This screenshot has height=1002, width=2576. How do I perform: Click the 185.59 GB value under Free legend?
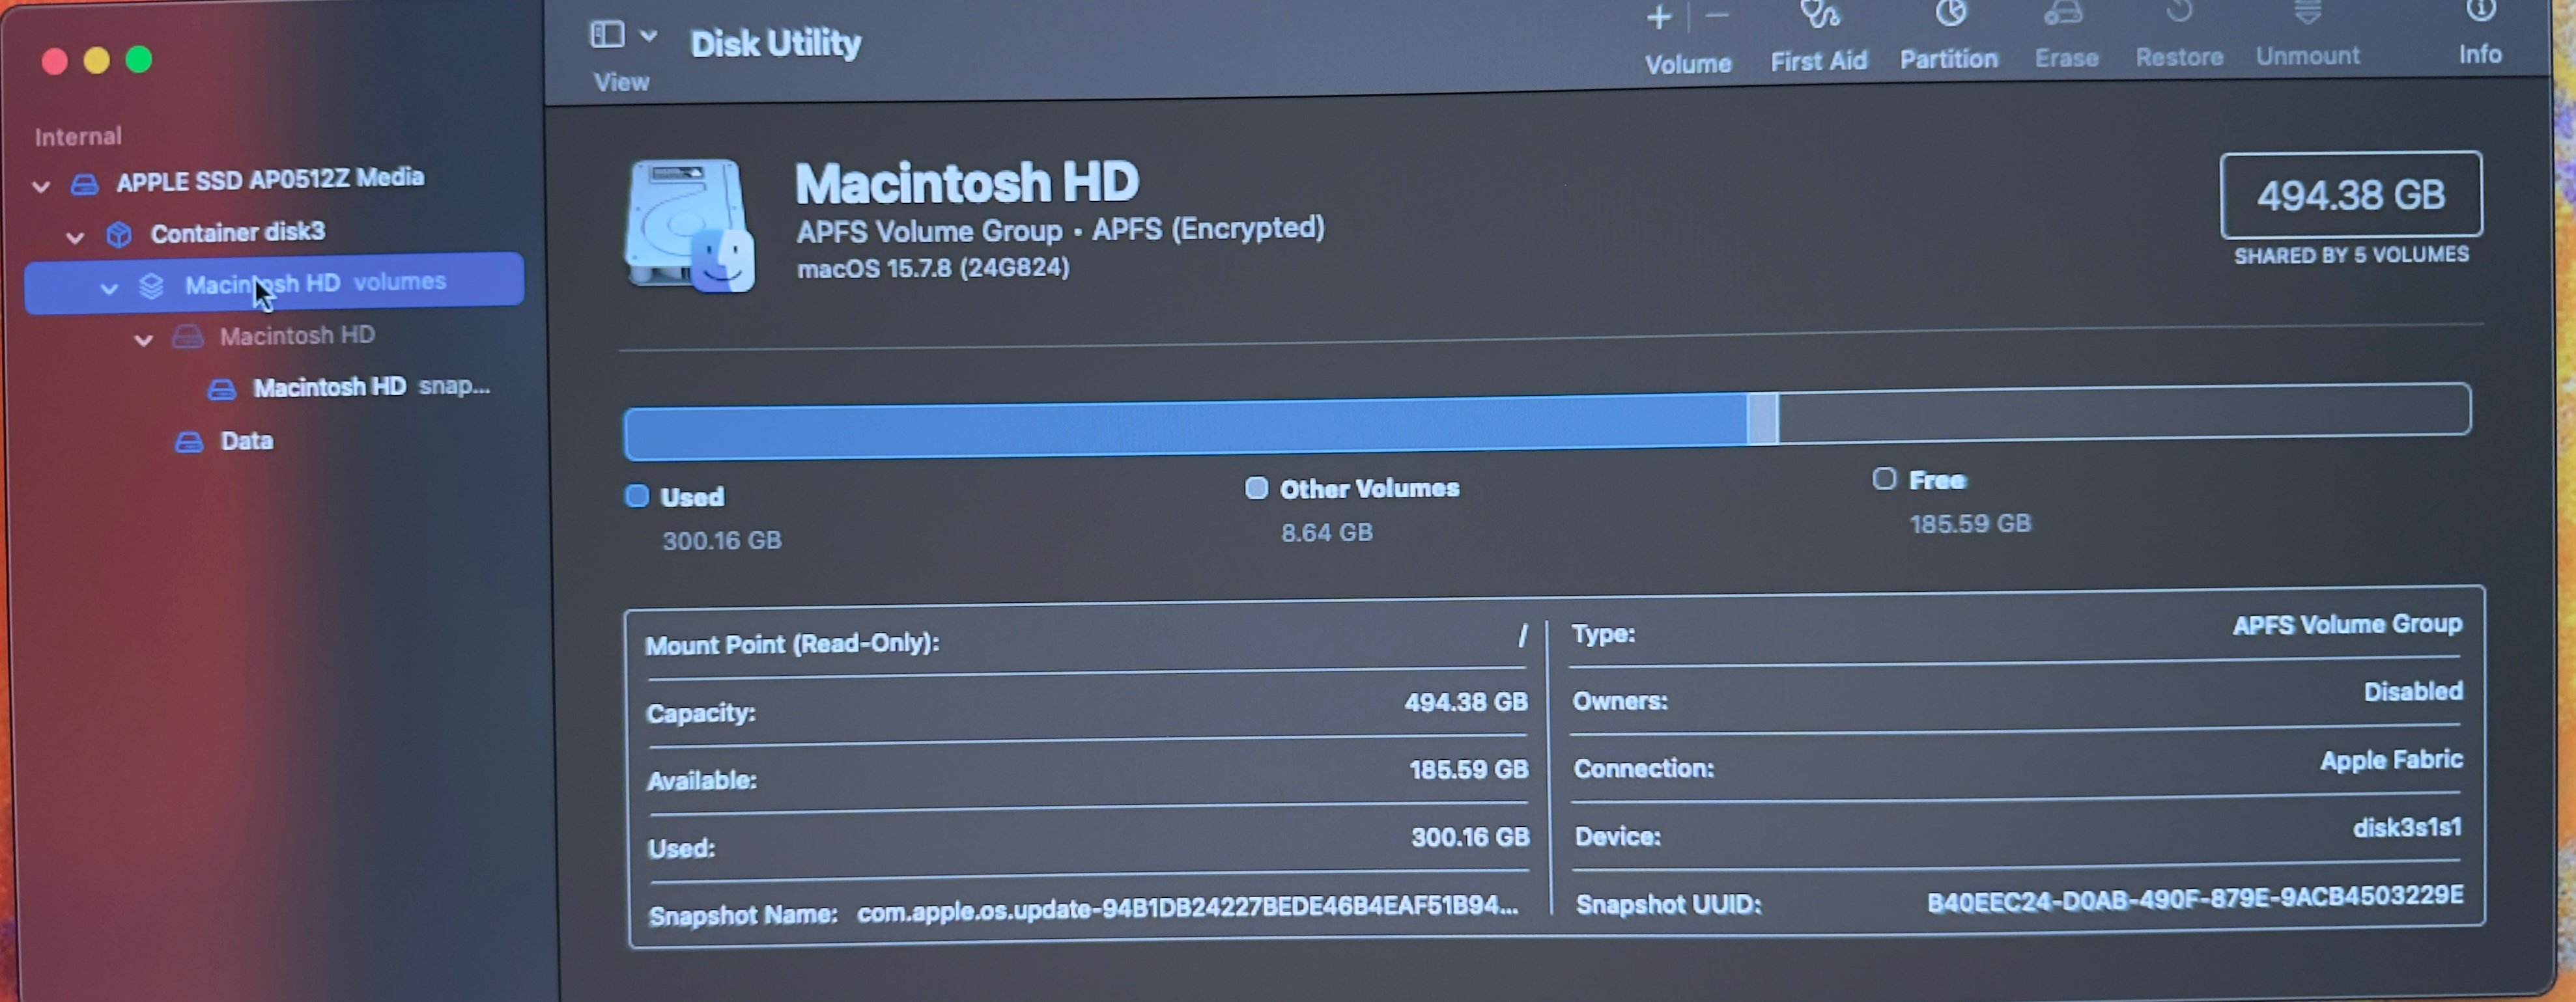click(1970, 524)
